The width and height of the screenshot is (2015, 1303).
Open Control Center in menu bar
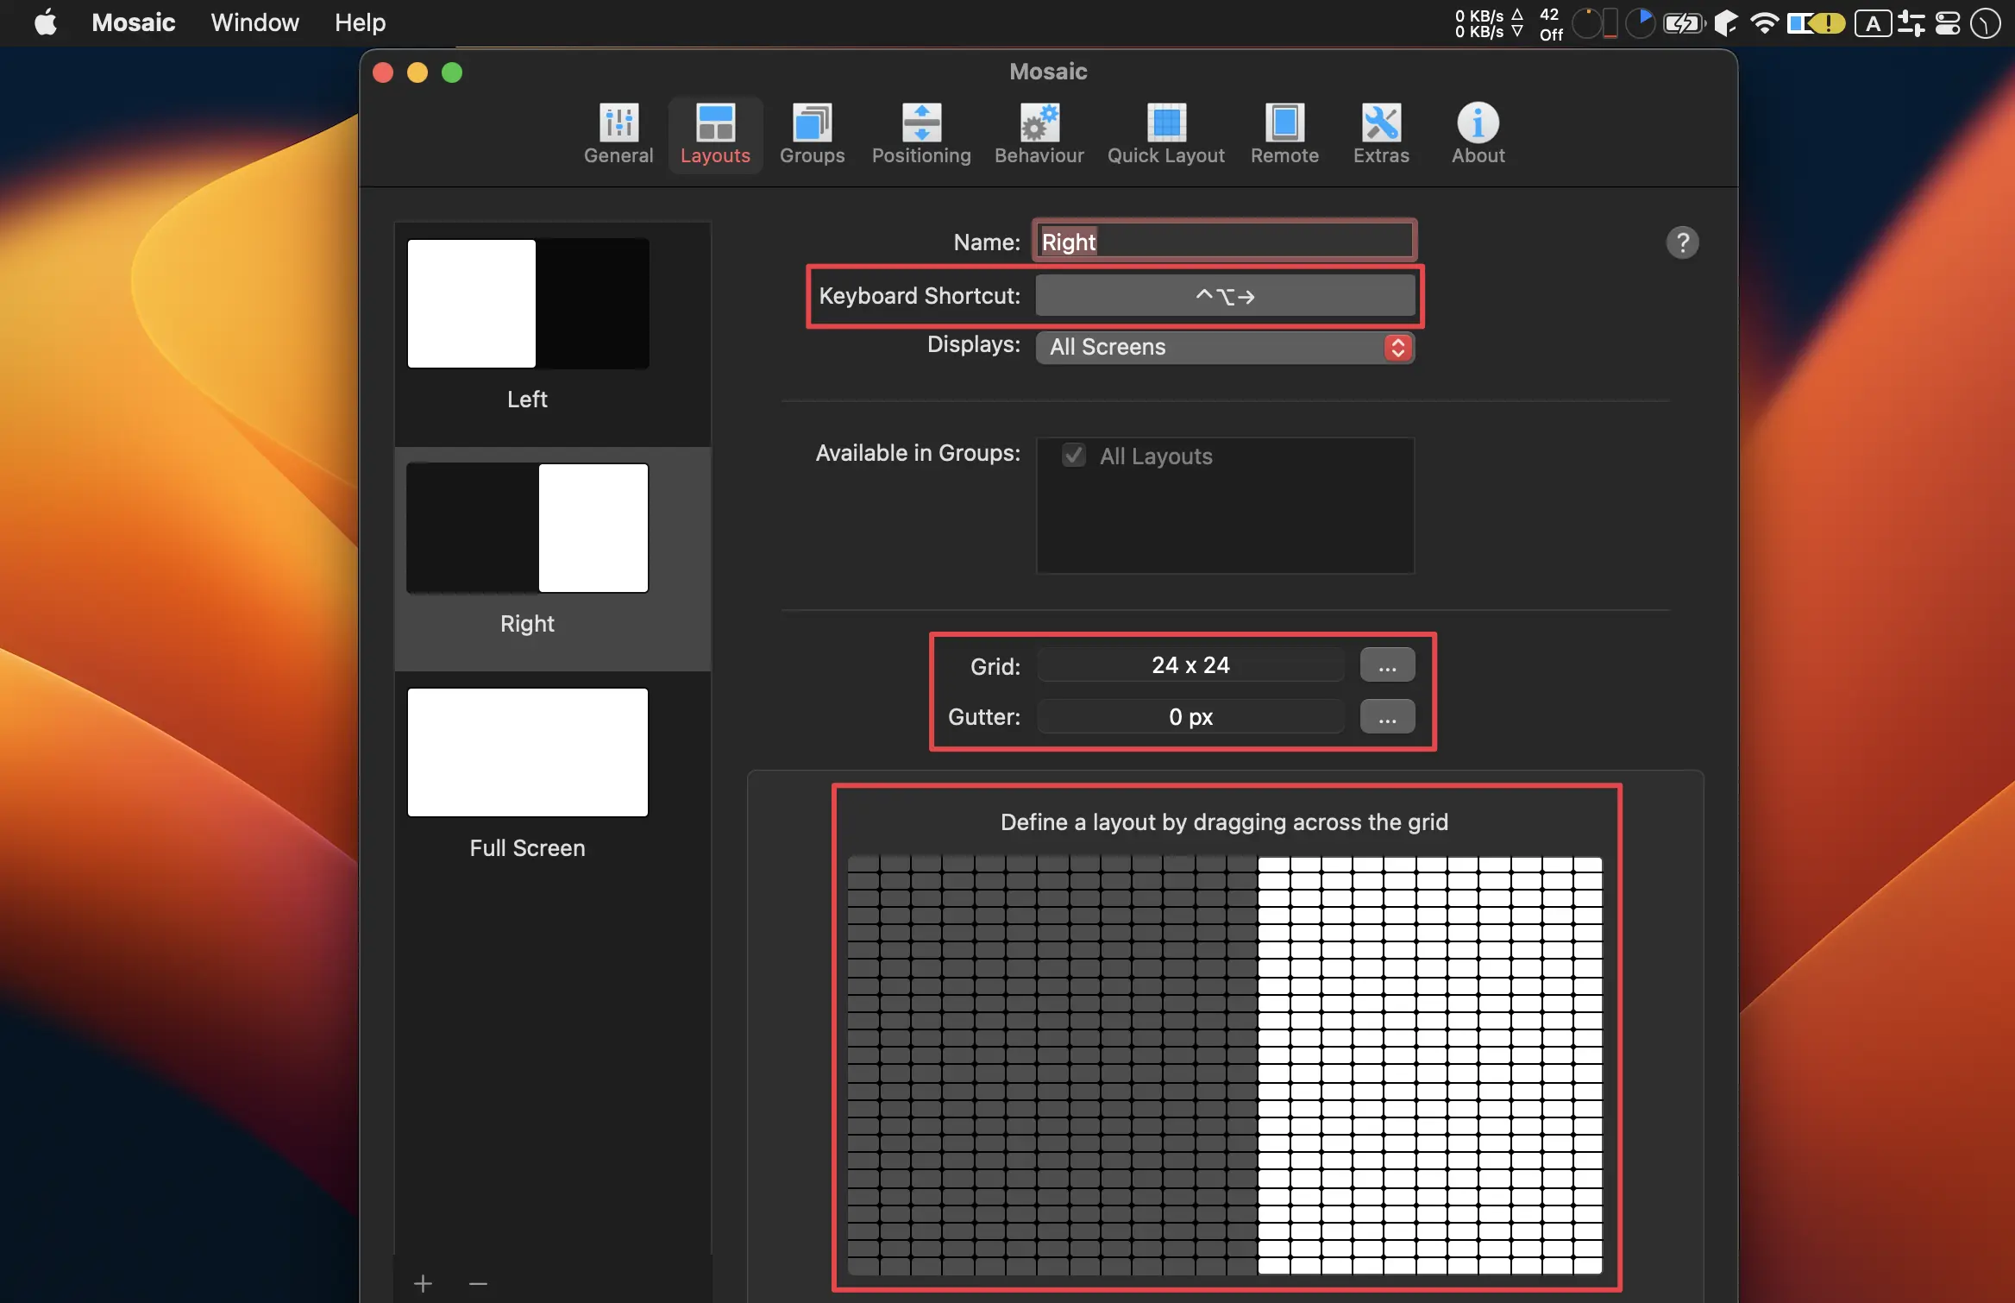coord(1948,23)
